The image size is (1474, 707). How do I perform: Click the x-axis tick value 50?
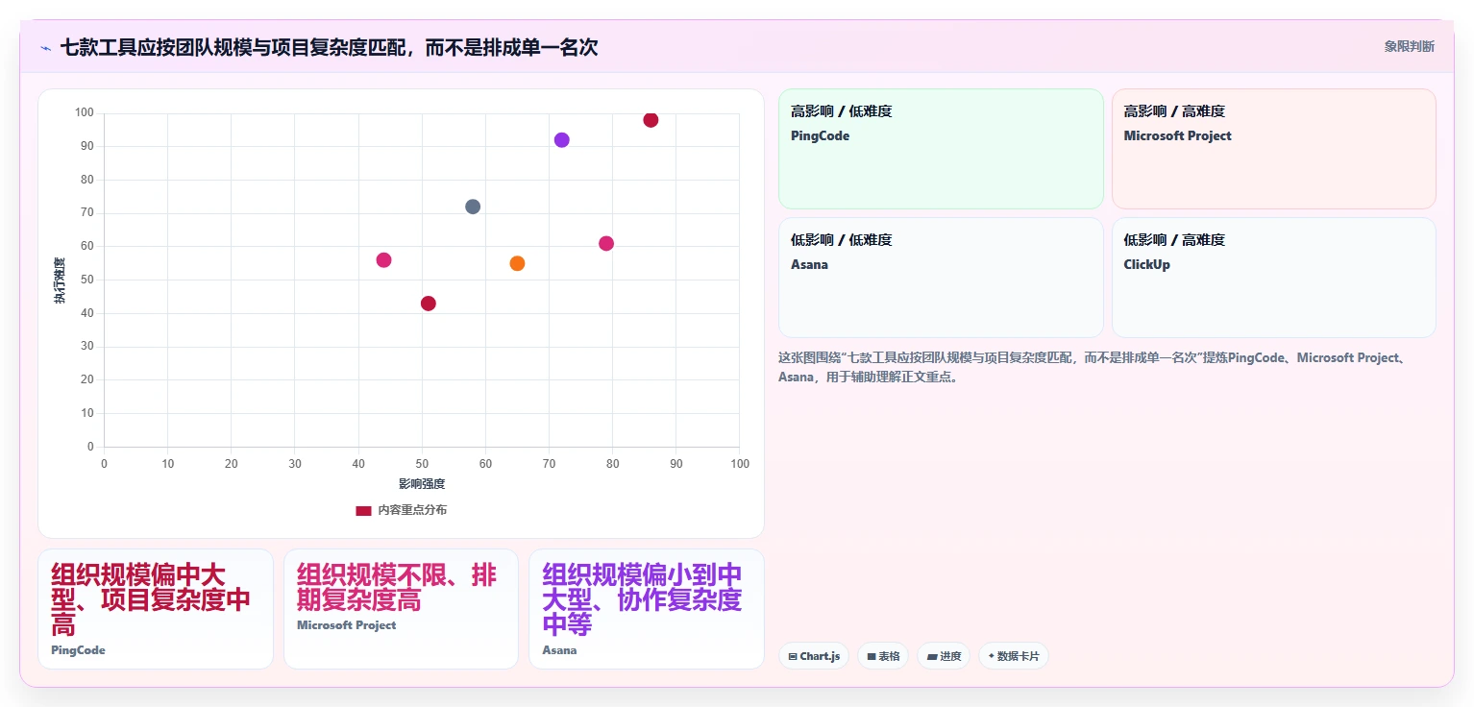click(x=422, y=464)
